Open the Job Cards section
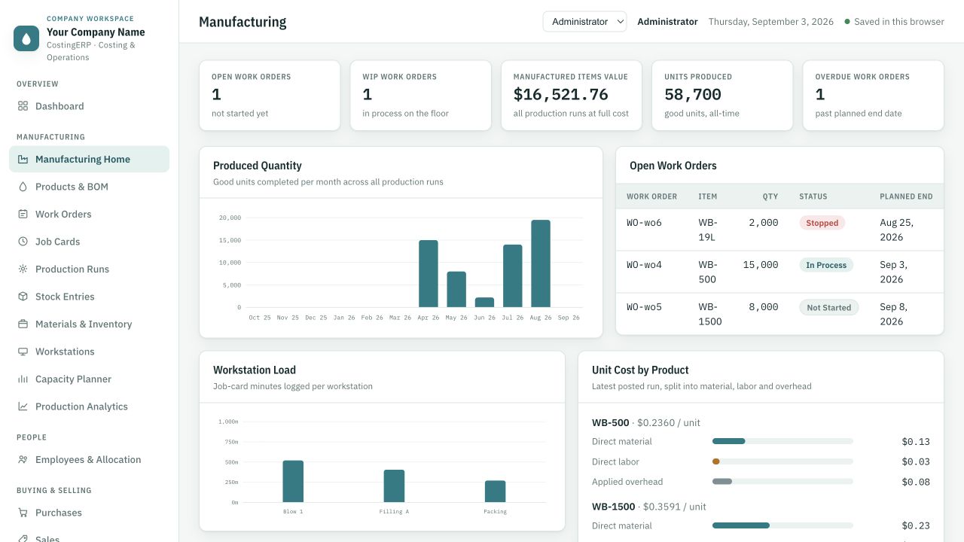Image resolution: width=964 pixels, height=542 pixels. pyautogui.click(x=89, y=242)
